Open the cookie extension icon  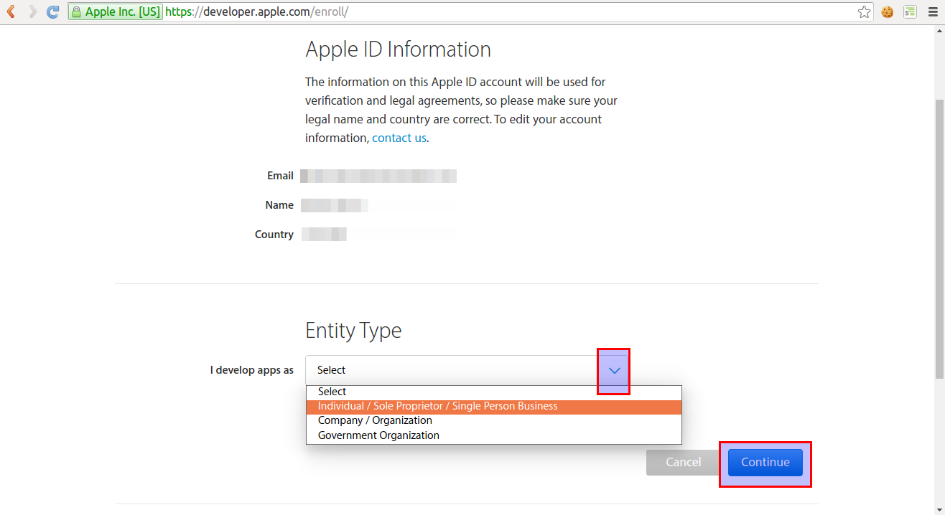tap(886, 11)
